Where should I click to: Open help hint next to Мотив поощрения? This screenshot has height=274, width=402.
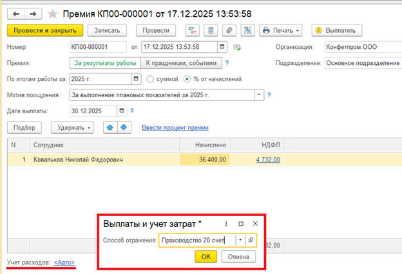pyautogui.click(x=269, y=95)
